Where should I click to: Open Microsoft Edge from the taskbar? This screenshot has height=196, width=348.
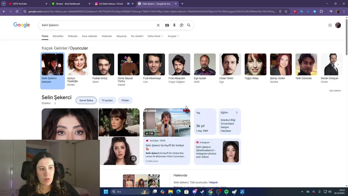pos(178,192)
